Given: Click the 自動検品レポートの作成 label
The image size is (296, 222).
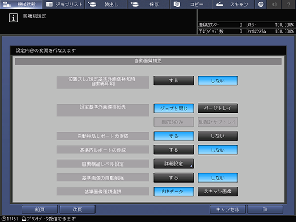Looking at the screenshot, I should (102, 136).
